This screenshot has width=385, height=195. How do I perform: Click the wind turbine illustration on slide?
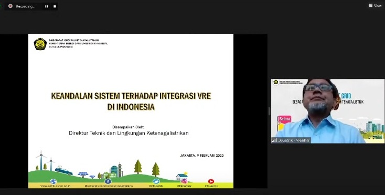click(41, 160)
